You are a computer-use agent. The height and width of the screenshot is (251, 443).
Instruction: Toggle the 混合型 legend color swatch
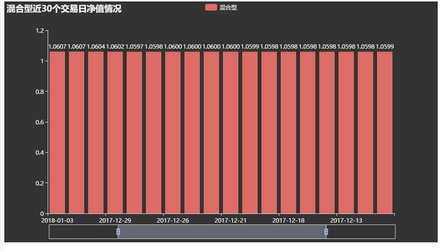pyautogui.click(x=211, y=7)
